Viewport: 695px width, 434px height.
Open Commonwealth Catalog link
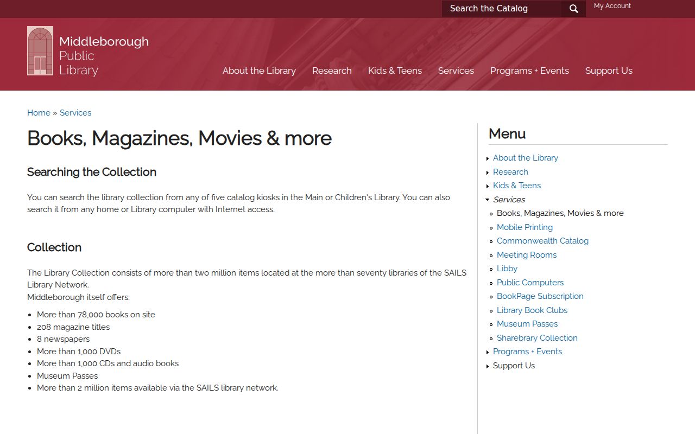542,241
